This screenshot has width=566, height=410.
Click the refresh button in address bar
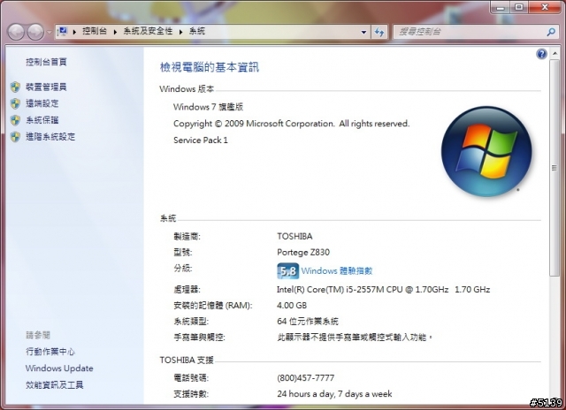click(x=379, y=32)
